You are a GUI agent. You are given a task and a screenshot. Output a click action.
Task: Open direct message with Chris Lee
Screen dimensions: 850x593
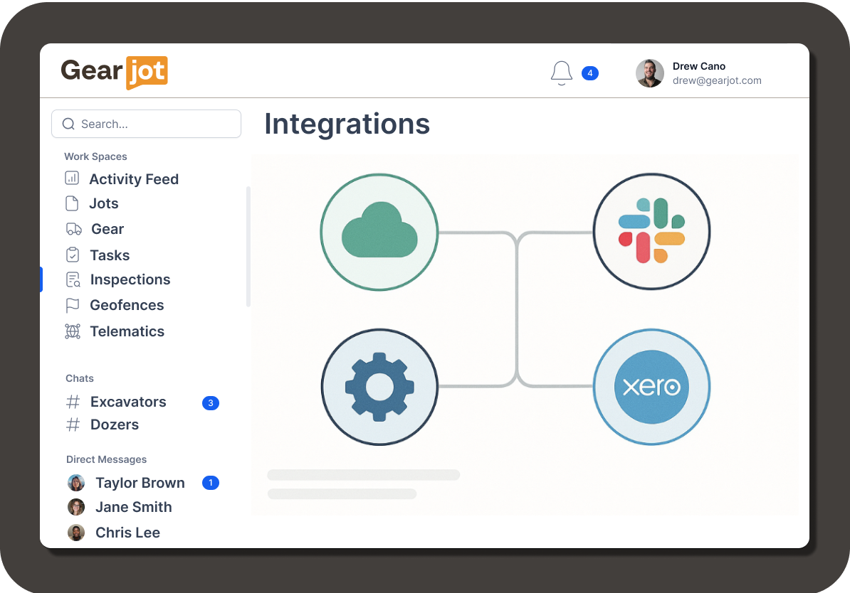pyautogui.click(x=127, y=533)
